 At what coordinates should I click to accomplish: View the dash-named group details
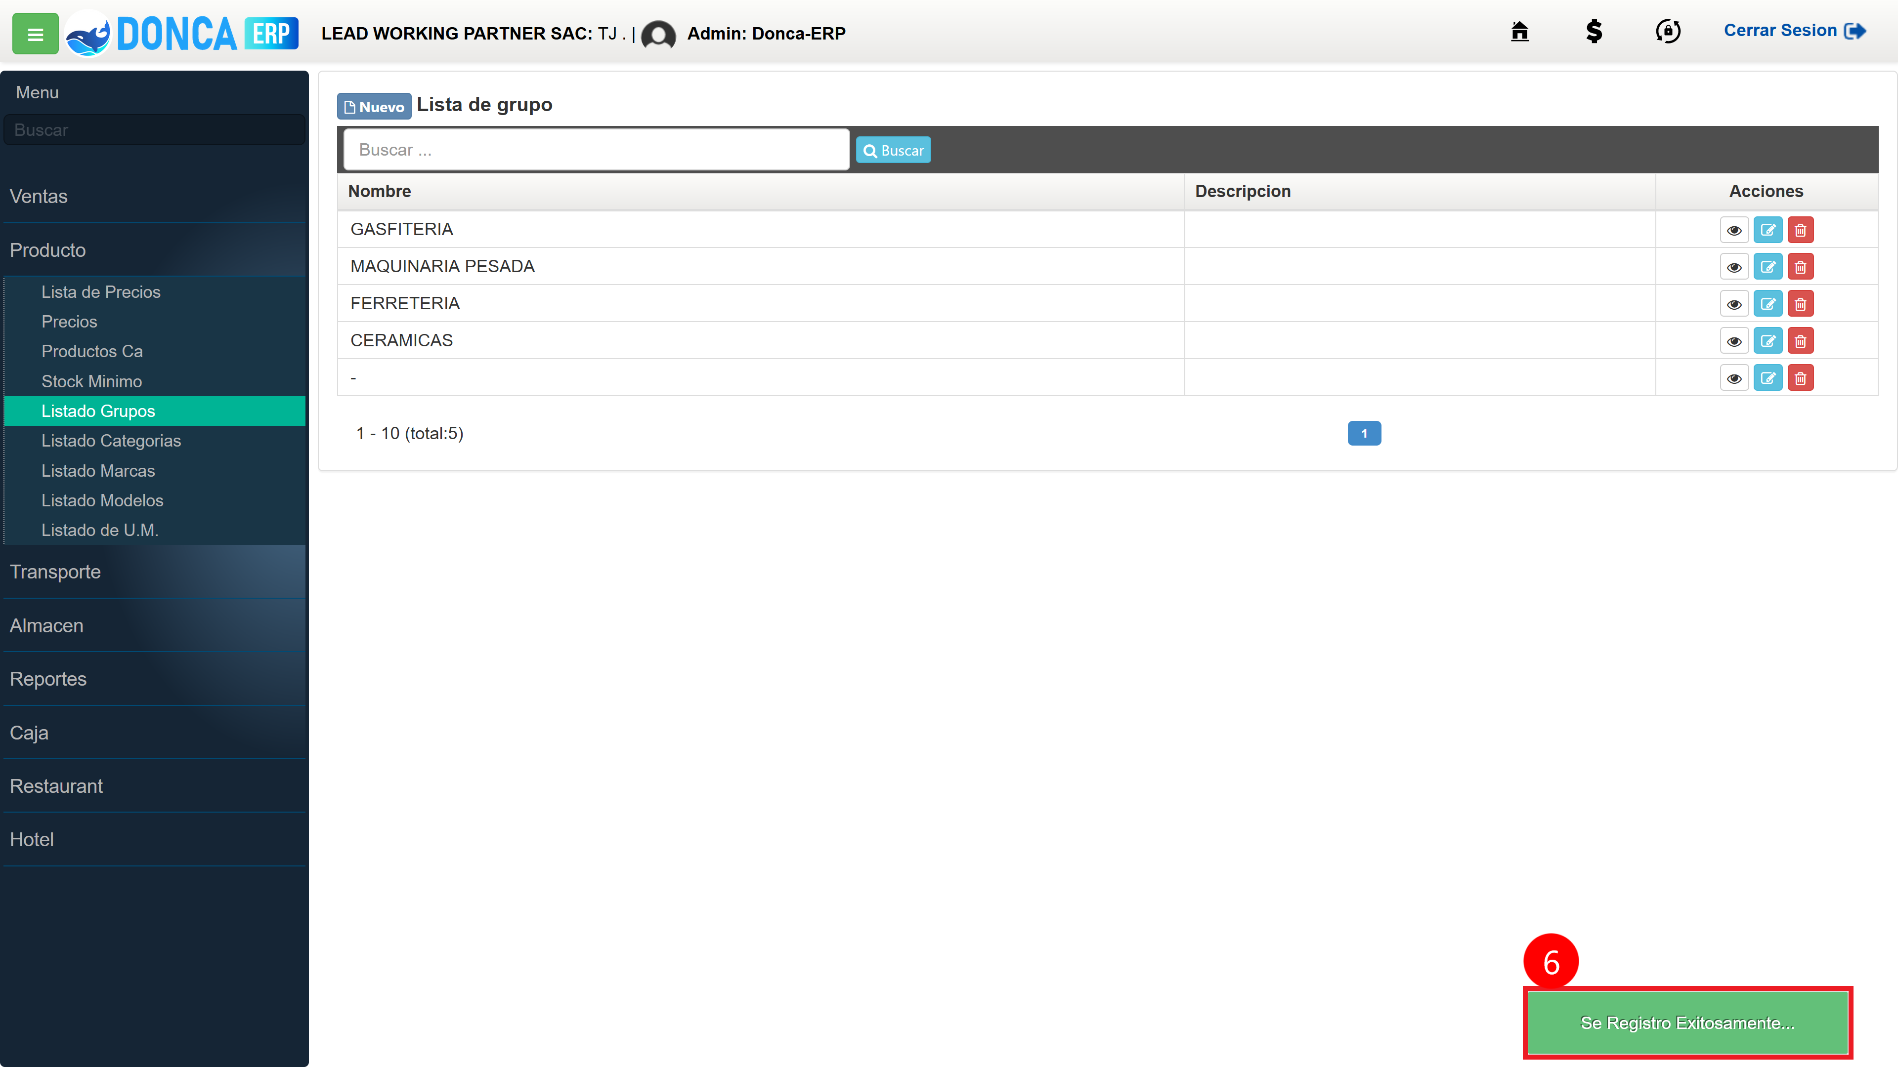[x=1734, y=378]
